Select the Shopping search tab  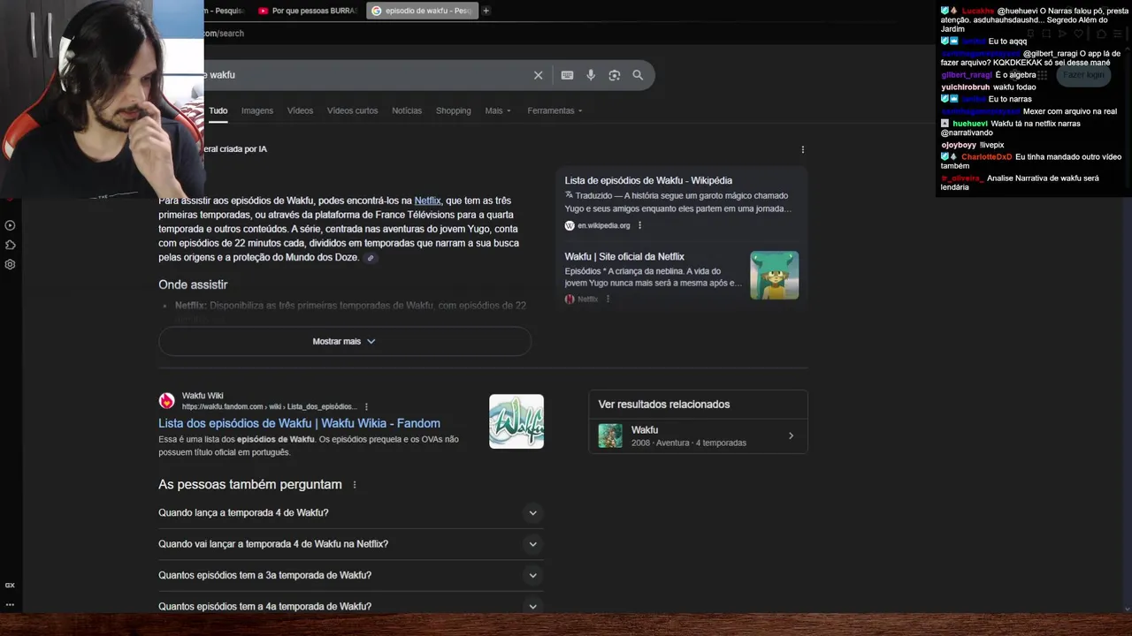click(x=453, y=110)
